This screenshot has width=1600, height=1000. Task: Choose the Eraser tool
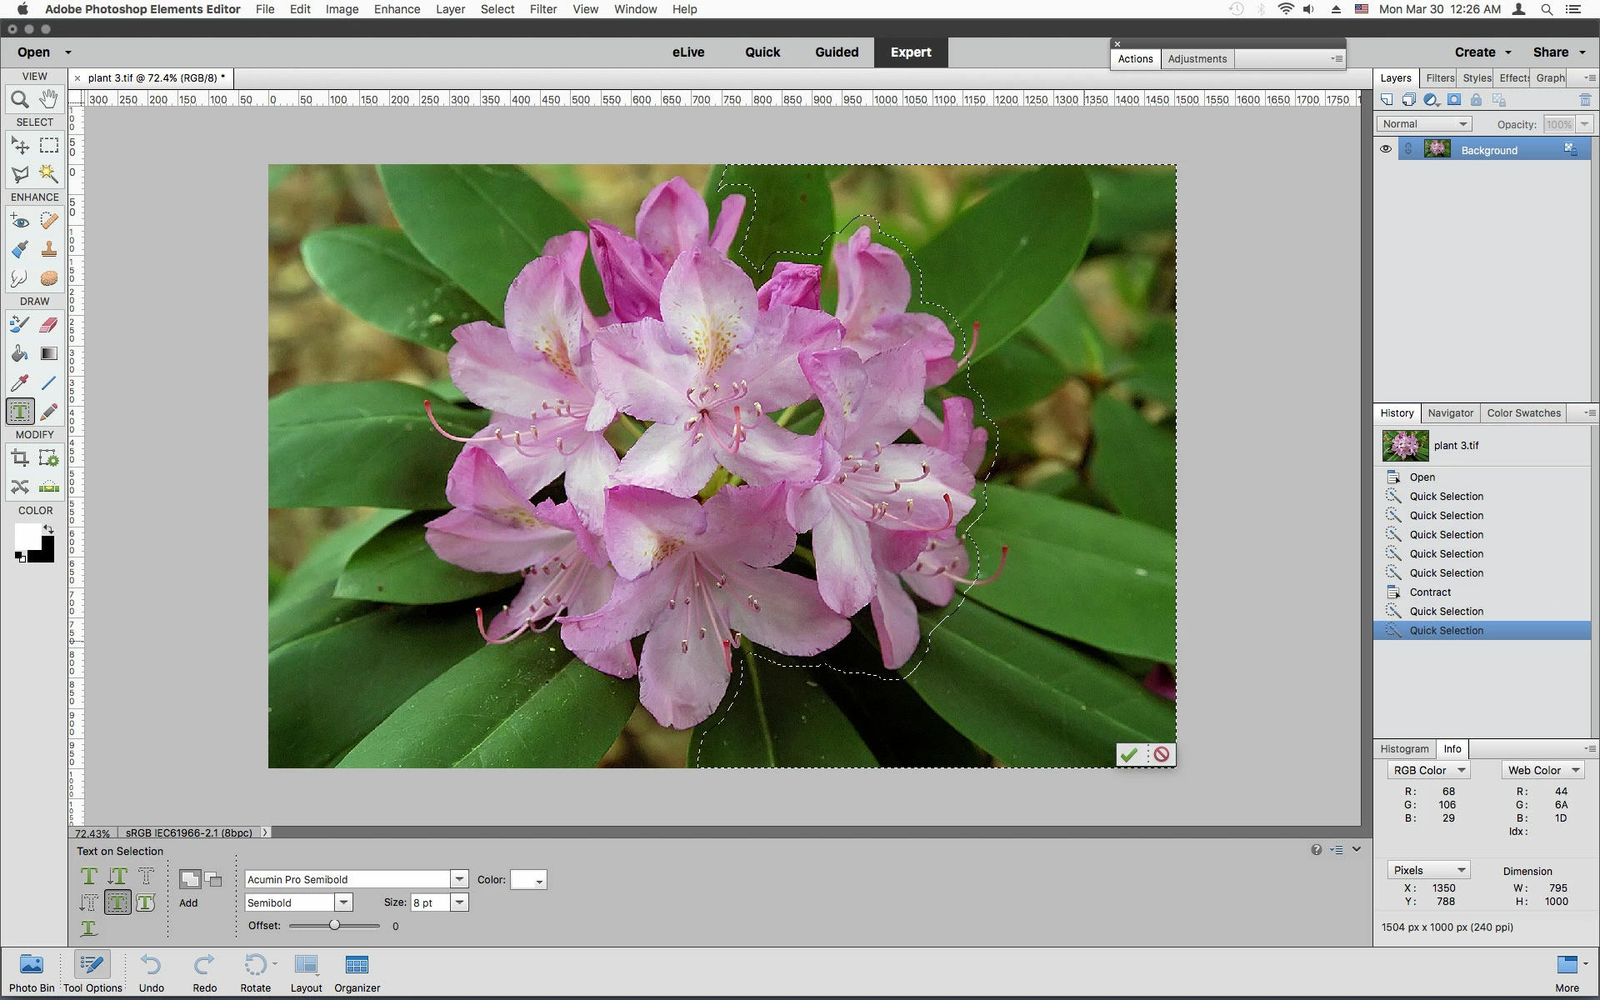click(48, 324)
